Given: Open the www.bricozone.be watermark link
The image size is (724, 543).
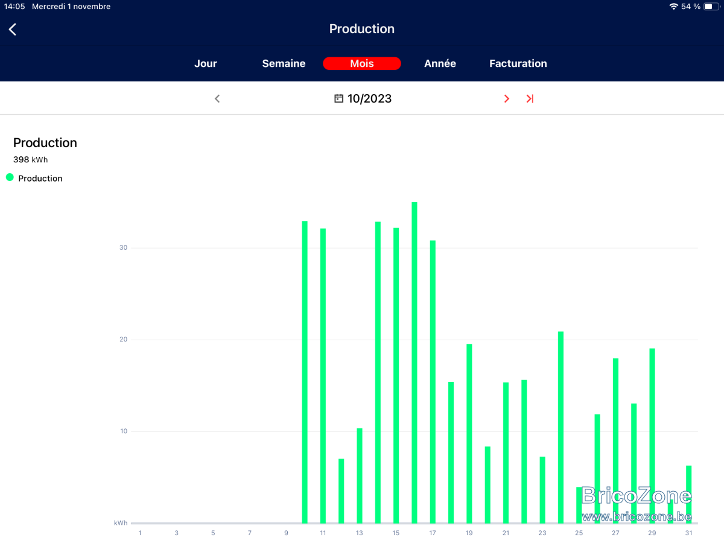Looking at the screenshot, I should point(637,517).
